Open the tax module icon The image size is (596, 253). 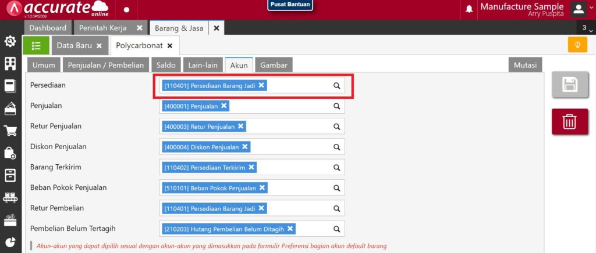click(10, 220)
